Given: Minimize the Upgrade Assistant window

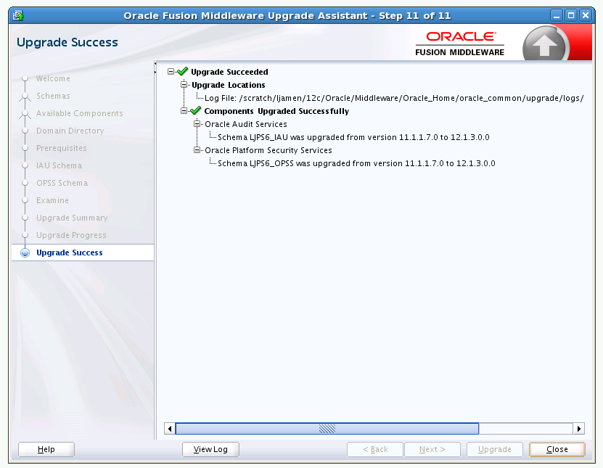Looking at the screenshot, I should coord(557,16).
